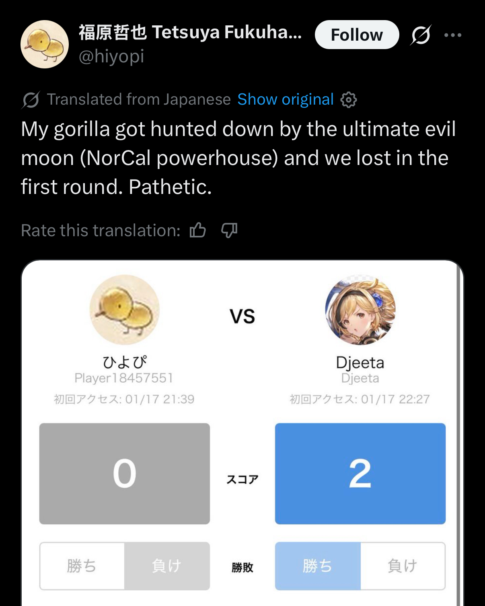The image size is (485, 606).
Task: Open translation settings gear icon
Action: point(348,99)
